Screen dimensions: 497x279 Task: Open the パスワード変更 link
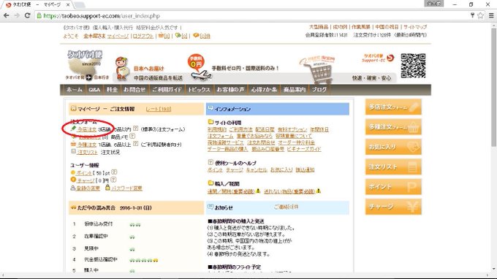[x=126, y=188]
